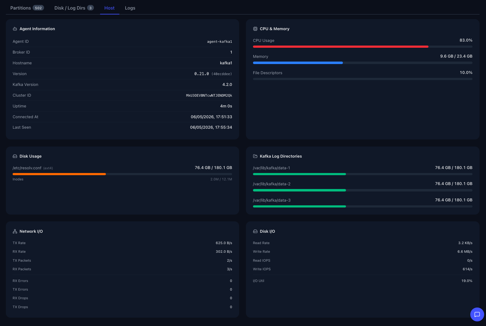Image resolution: width=486 pixels, height=326 pixels.
Task: Click the CPU & Memory chip icon
Action: click(x=255, y=29)
